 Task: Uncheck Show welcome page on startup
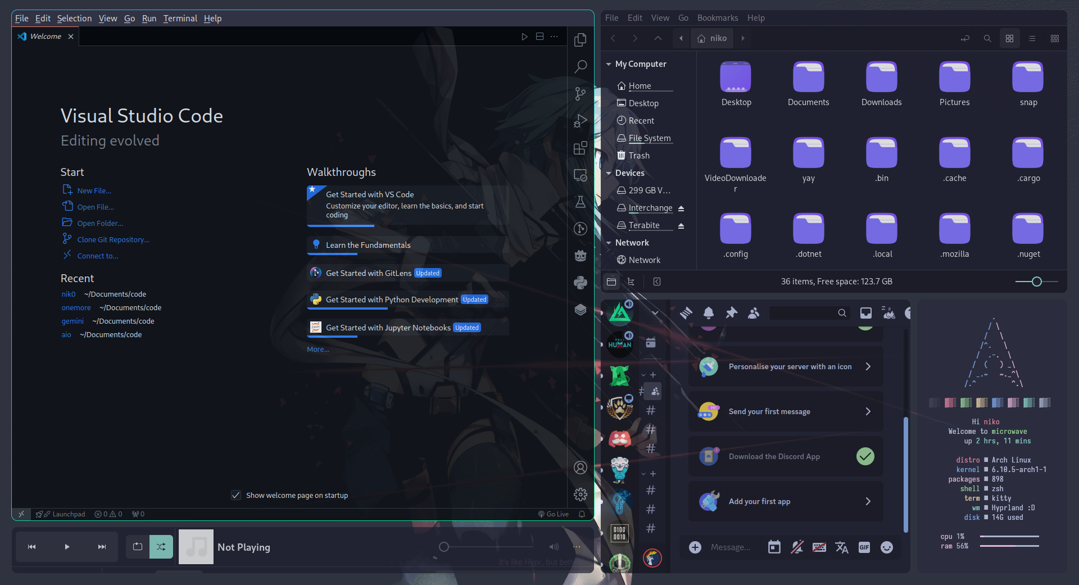236,495
